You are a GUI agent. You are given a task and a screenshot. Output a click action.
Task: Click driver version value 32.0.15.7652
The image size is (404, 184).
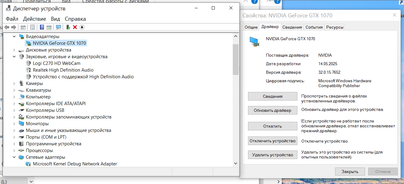coord(329,72)
